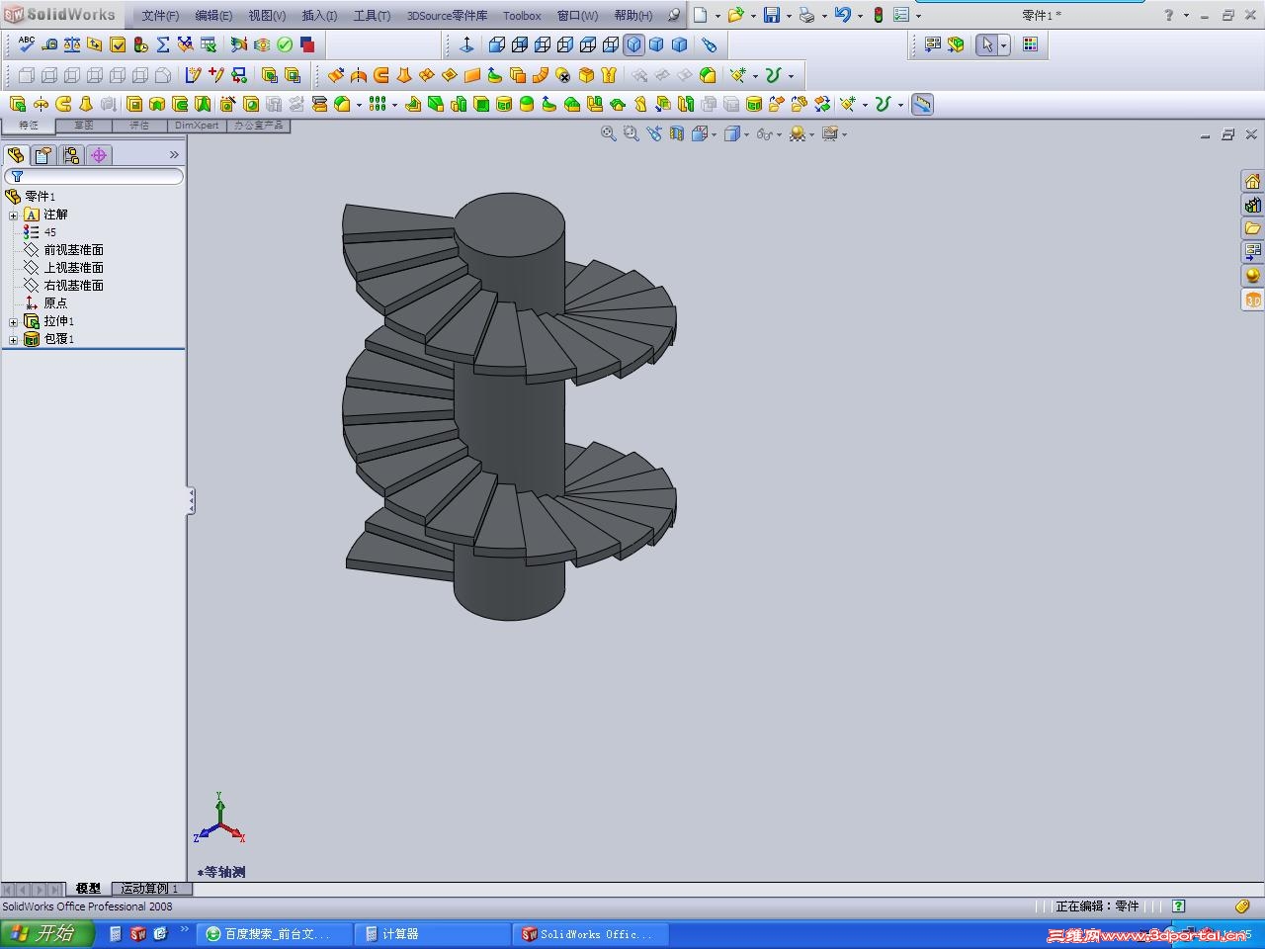Open the Design Library task pane icon
This screenshot has height=949, width=1265.
click(x=1252, y=205)
